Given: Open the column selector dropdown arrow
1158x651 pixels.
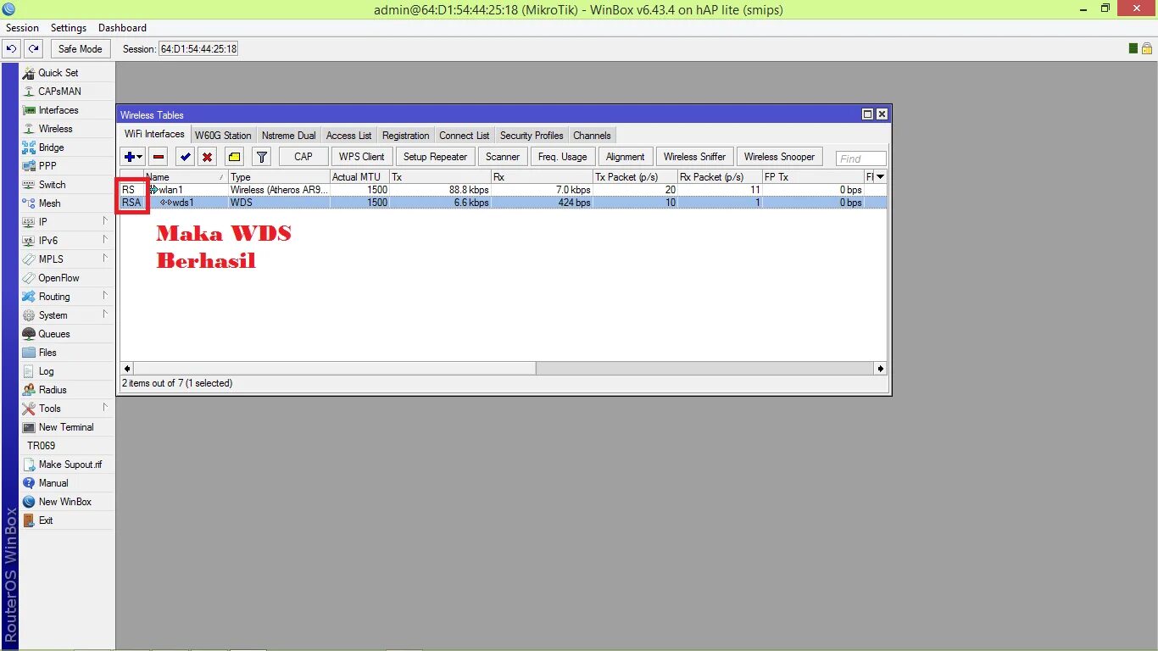Looking at the screenshot, I should [880, 176].
